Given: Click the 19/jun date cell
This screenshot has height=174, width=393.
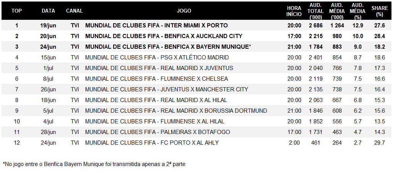Looking at the screenshot, I should pyautogui.click(x=49, y=25).
